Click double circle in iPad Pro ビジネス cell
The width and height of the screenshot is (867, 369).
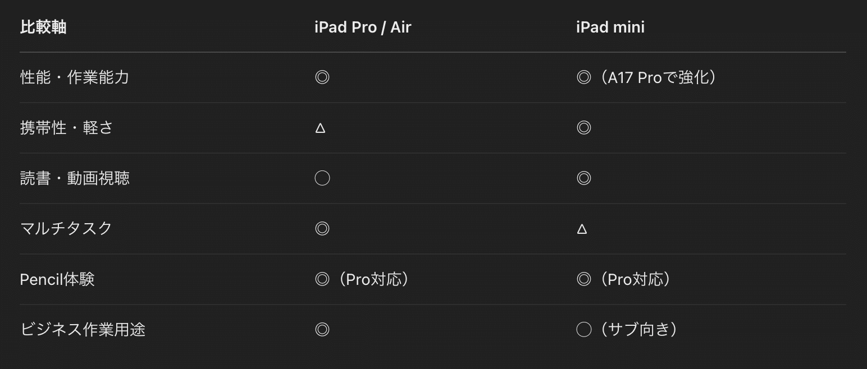[322, 330]
